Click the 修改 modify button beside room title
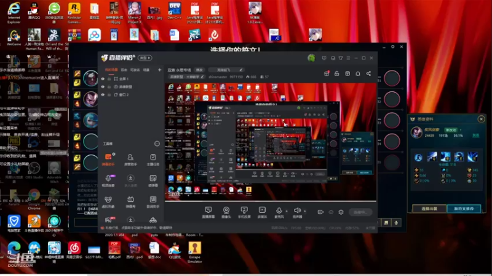The height and width of the screenshot is (276, 492). point(199,70)
